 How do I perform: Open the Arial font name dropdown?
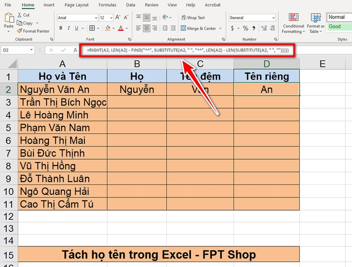(x=96, y=18)
